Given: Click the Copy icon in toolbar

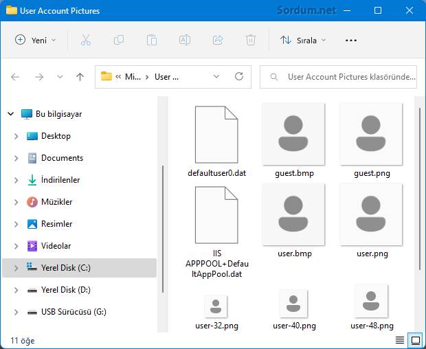Looking at the screenshot, I should 119,41.
